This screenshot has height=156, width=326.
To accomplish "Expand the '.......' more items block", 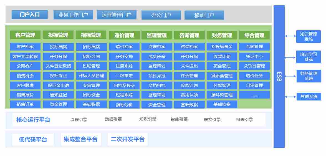I will pyautogui.click(x=254, y=95).
